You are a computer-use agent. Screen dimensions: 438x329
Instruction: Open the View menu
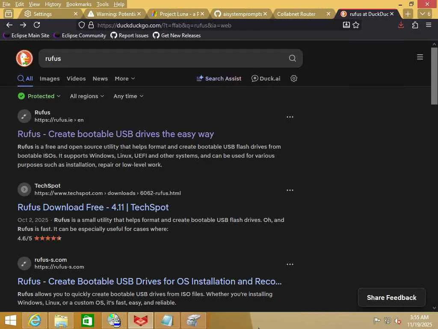(x=34, y=4)
